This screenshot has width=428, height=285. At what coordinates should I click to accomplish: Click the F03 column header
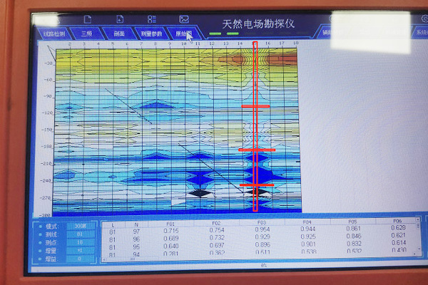pyautogui.click(x=262, y=222)
